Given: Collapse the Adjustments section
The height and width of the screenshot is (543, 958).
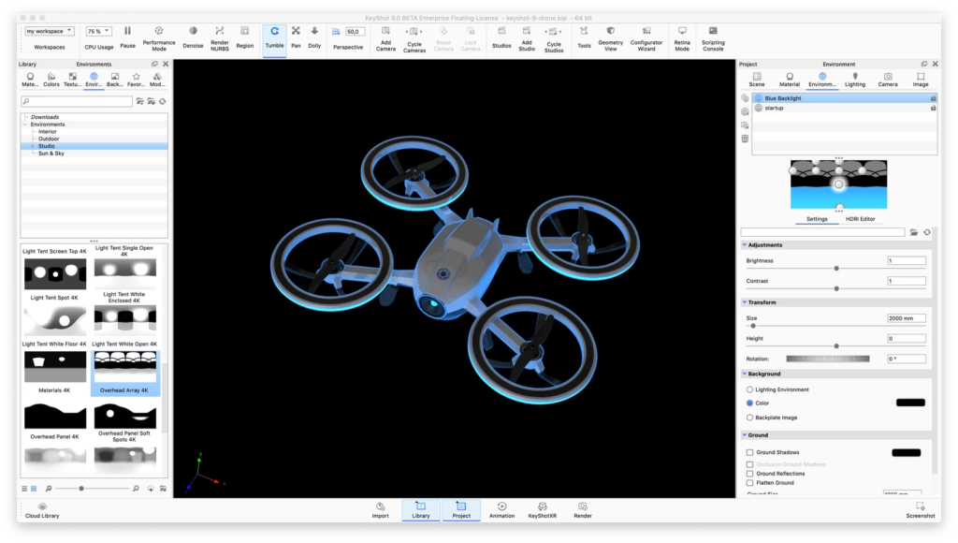Looking at the screenshot, I should click(x=745, y=244).
